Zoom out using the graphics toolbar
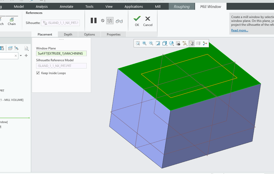Image resolution: width=274 pixels, height=174 pixels. tap(151, 43)
